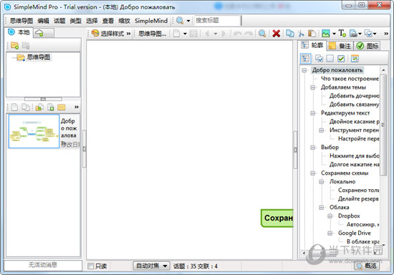Click the outline panel vertical scrollbar thumb

pyautogui.click(x=383, y=125)
